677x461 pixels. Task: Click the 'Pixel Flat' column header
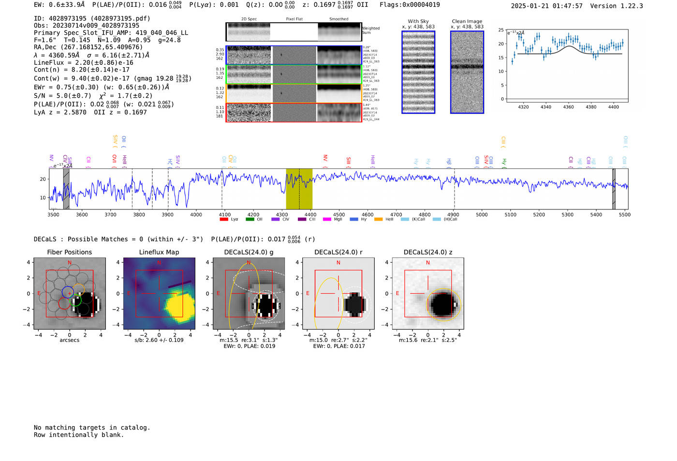click(294, 19)
